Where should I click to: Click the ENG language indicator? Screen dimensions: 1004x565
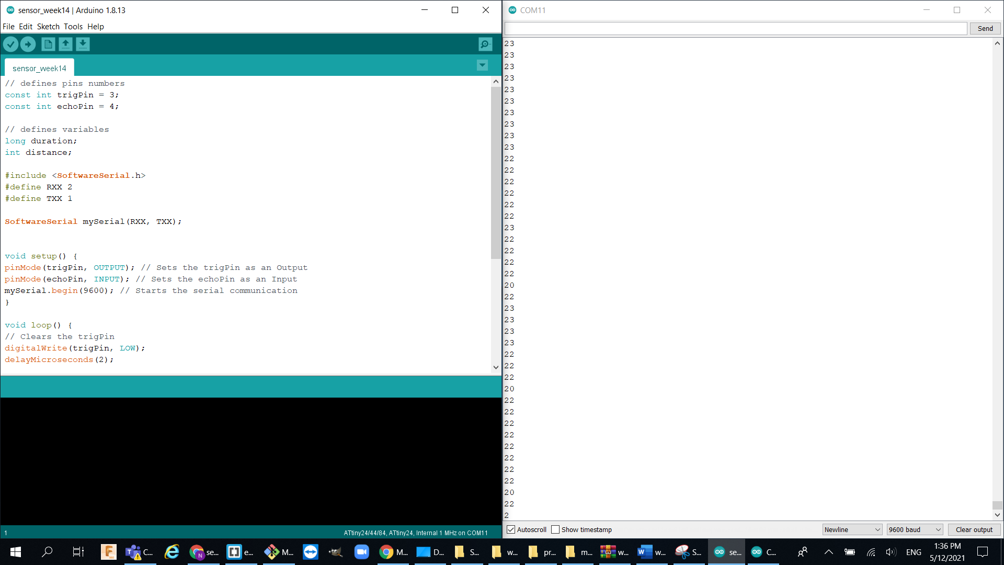coord(914,552)
